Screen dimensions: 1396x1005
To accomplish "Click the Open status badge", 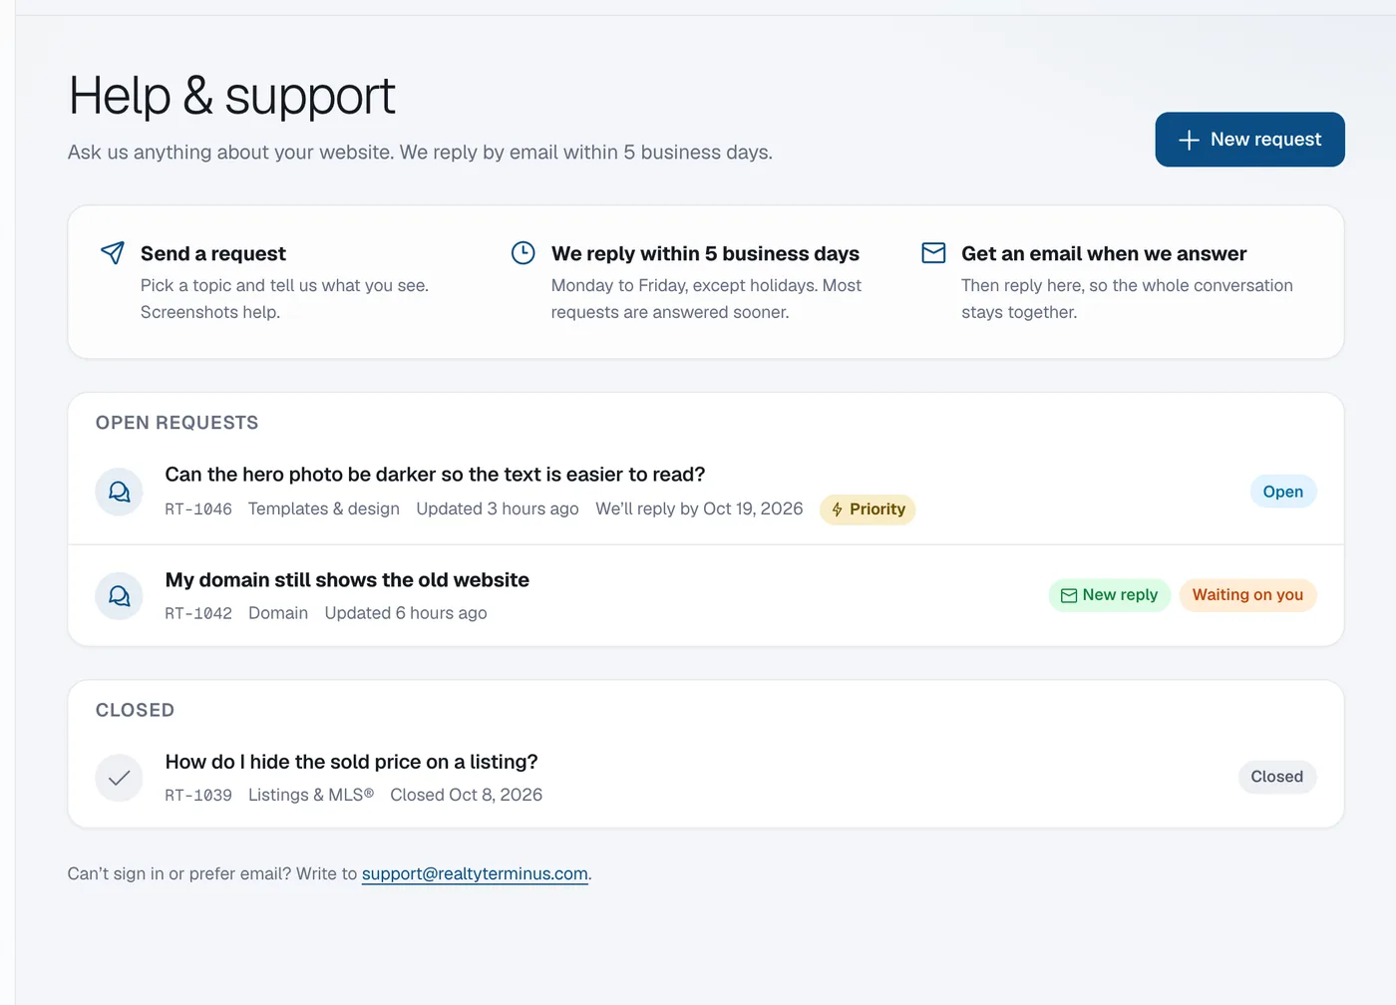I will coord(1283,492).
